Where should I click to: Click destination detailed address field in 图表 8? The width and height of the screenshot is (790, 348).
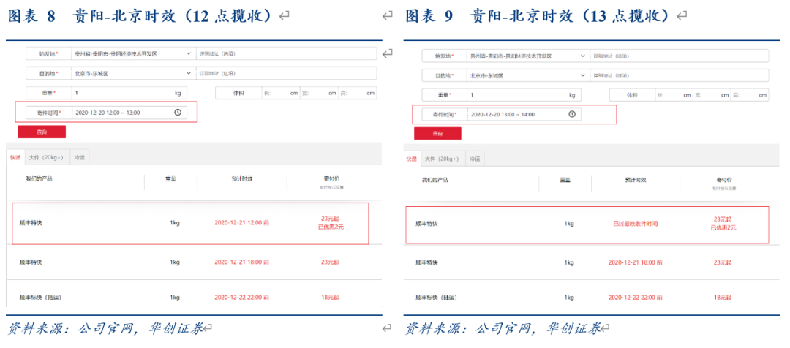pyautogui.click(x=286, y=74)
